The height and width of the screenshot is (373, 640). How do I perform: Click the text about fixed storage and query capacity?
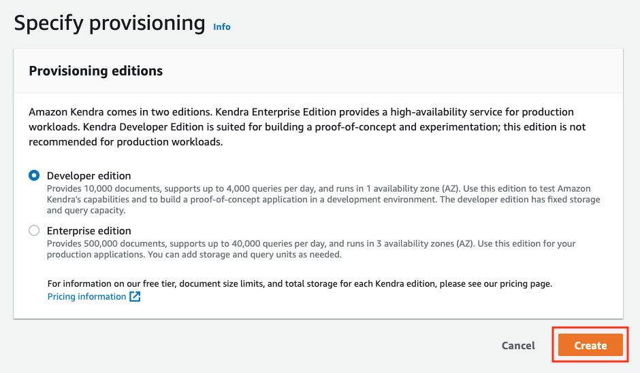[x=323, y=205]
